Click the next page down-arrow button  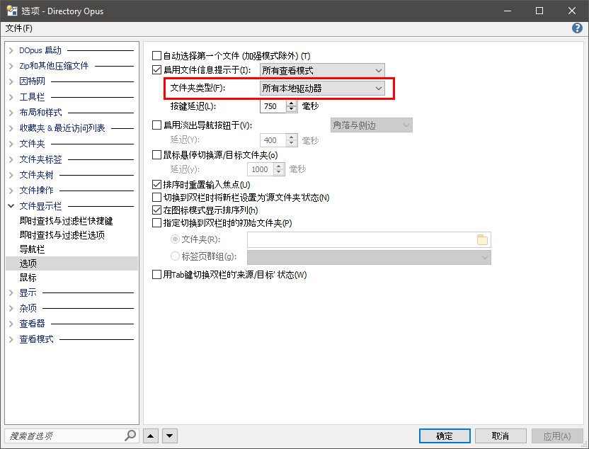point(169,436)
